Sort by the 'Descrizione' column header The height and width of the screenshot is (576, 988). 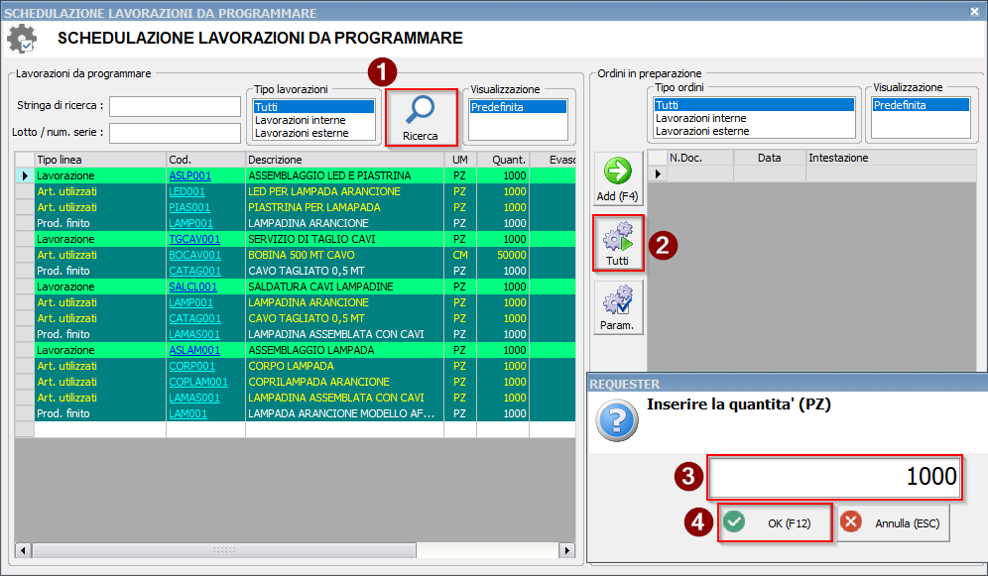pos(344,159)
